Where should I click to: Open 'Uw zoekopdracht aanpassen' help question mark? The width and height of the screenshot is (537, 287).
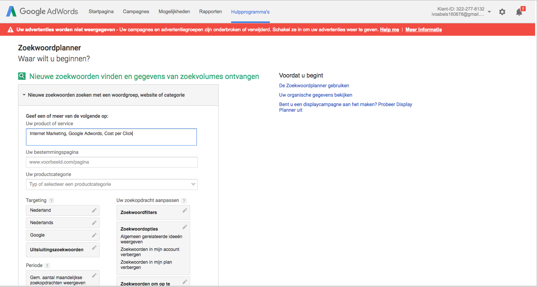(184, 200)
